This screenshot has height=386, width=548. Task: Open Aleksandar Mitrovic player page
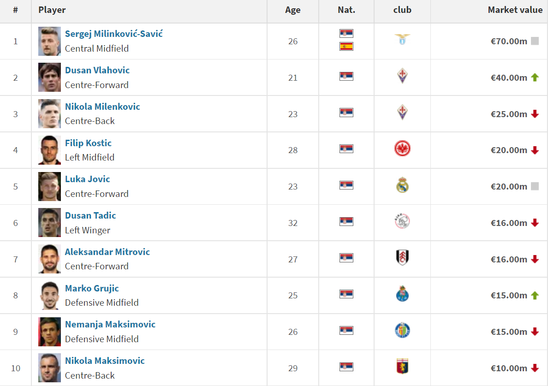[107, 252]
